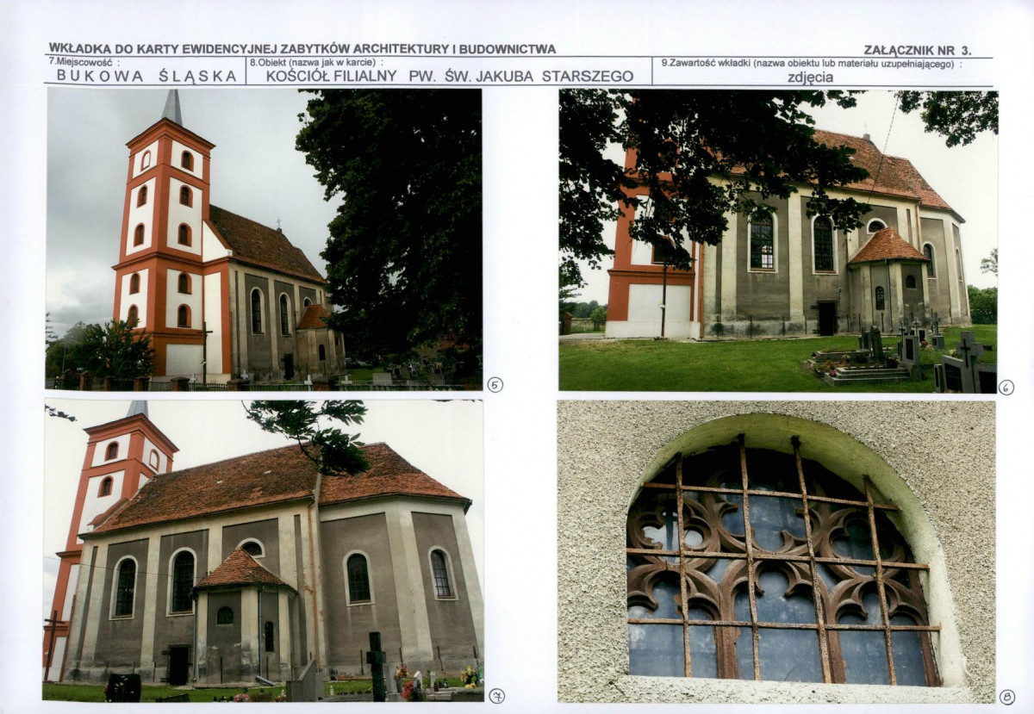The image size is (1034, 714).
Task: Click the '9.Zawartość wkładki' field label
Action: click(x=810, y=63)
